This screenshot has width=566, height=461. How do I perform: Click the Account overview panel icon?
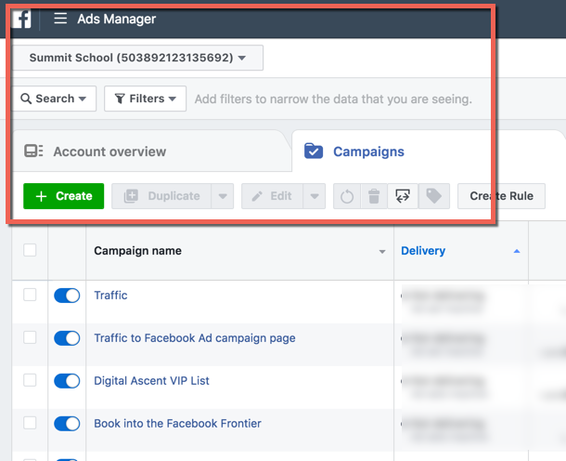[x=33, y=151]
